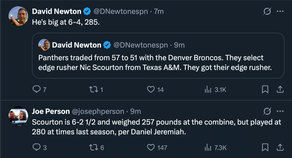Open the @josephperson handle link

pyautogui.click(x=98, y=111)
